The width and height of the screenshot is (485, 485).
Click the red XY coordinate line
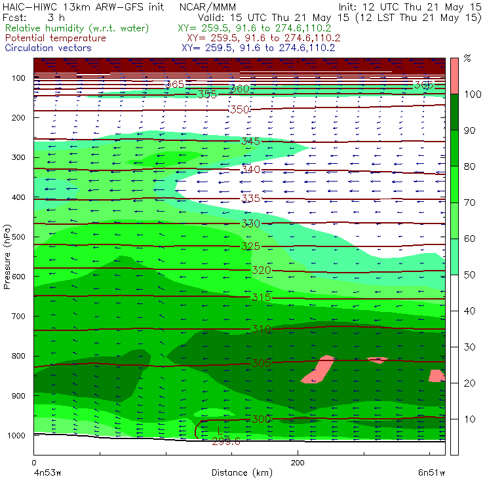[263, 38]
